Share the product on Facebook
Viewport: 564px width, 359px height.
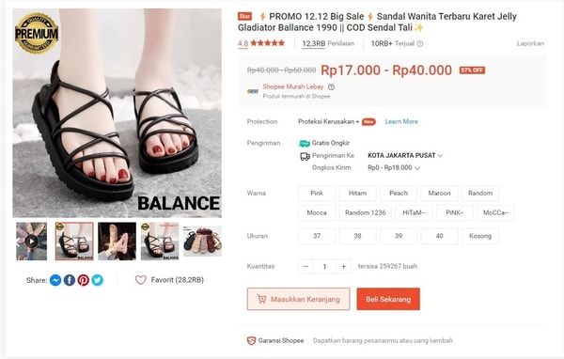tap(70, 280)
